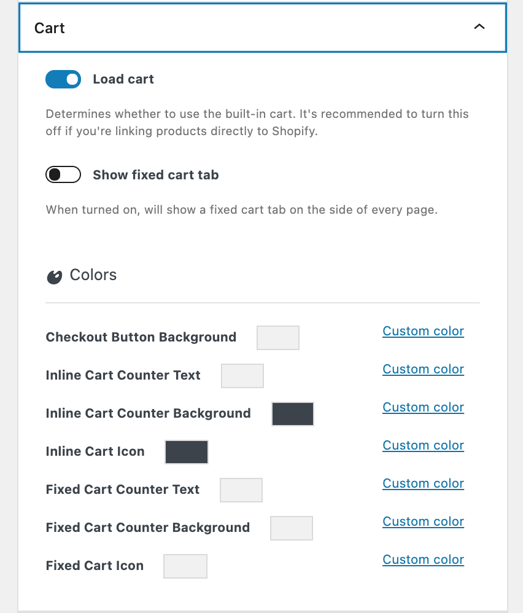523x613 pixels.
Task: Open Fixed Cart Icon color swatch
Action: click(185, 566)
